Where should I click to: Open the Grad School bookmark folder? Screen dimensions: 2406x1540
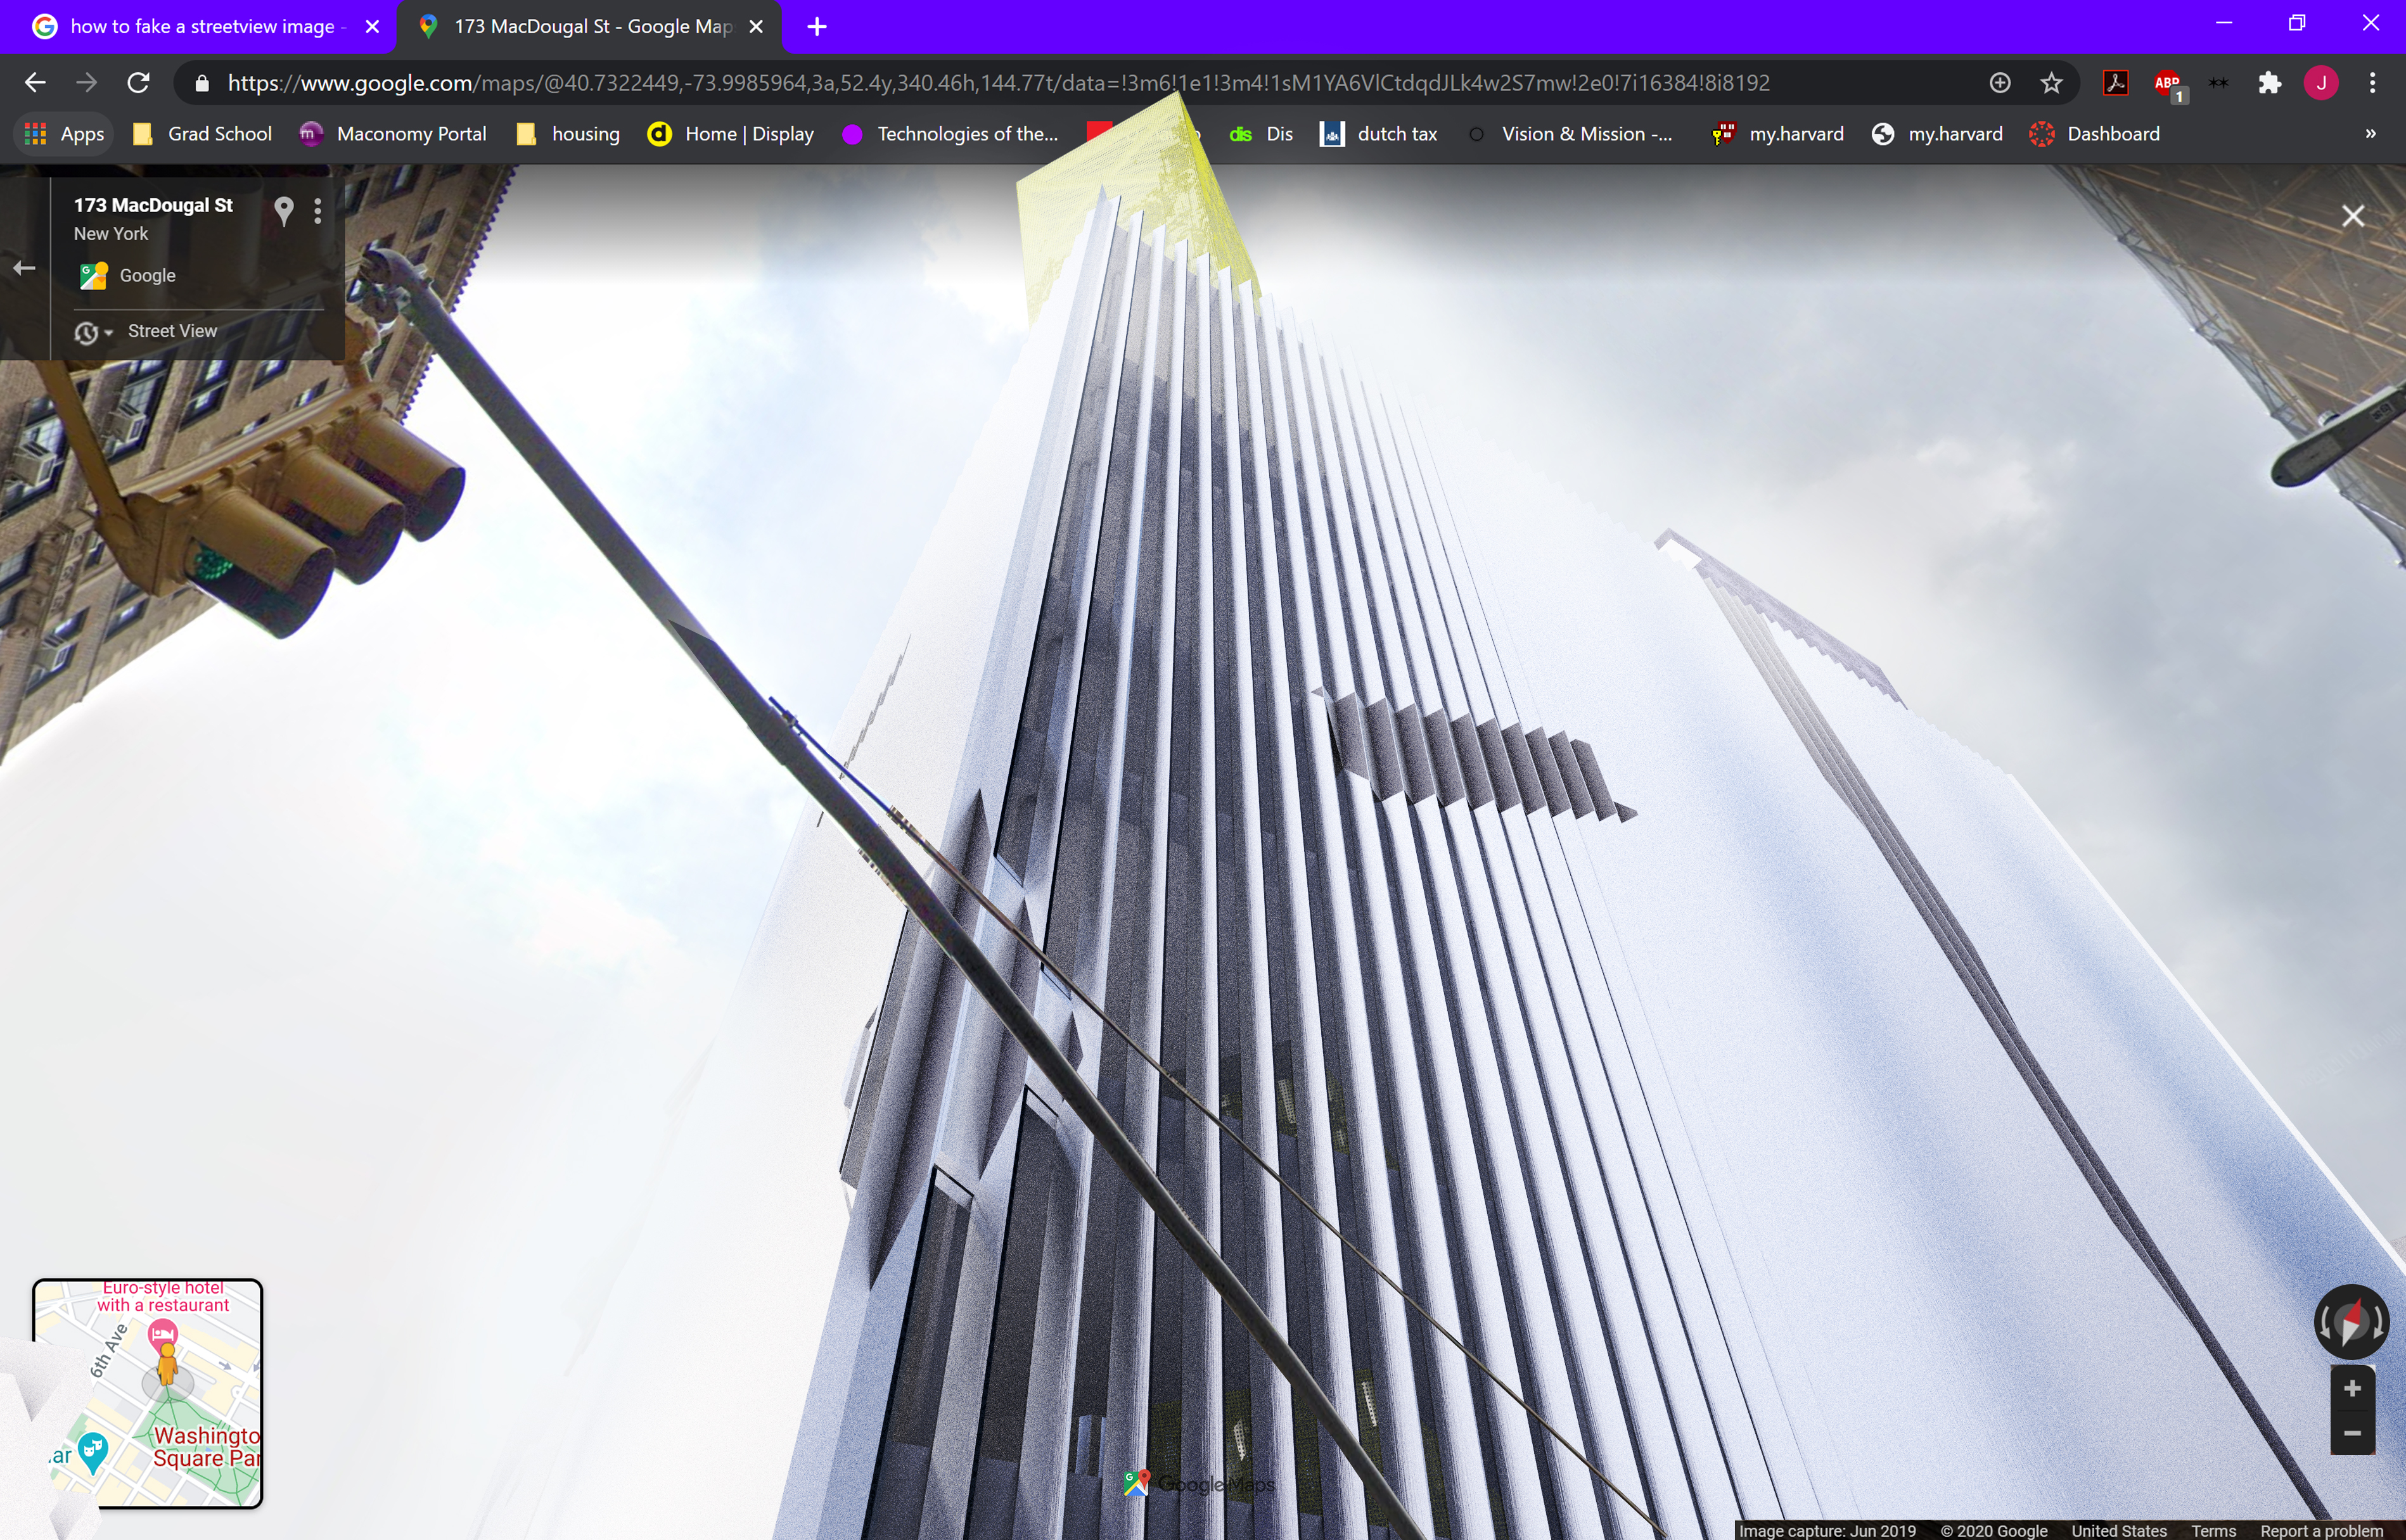click(203, 134)
